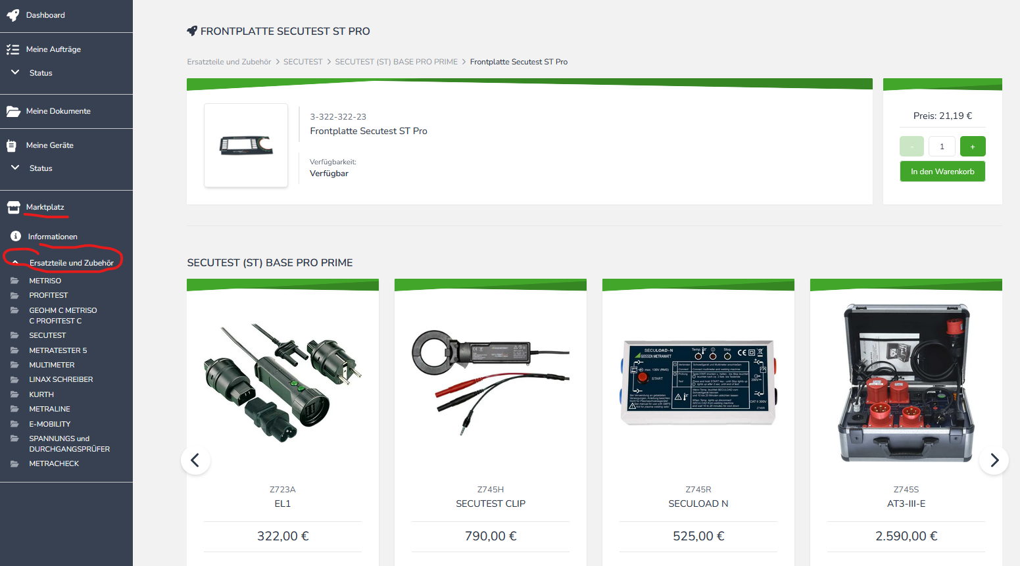This screenshot has width=1020, height=566.
Task: Expand Status under Meine Geräte
Action: [x=16, y=168]
